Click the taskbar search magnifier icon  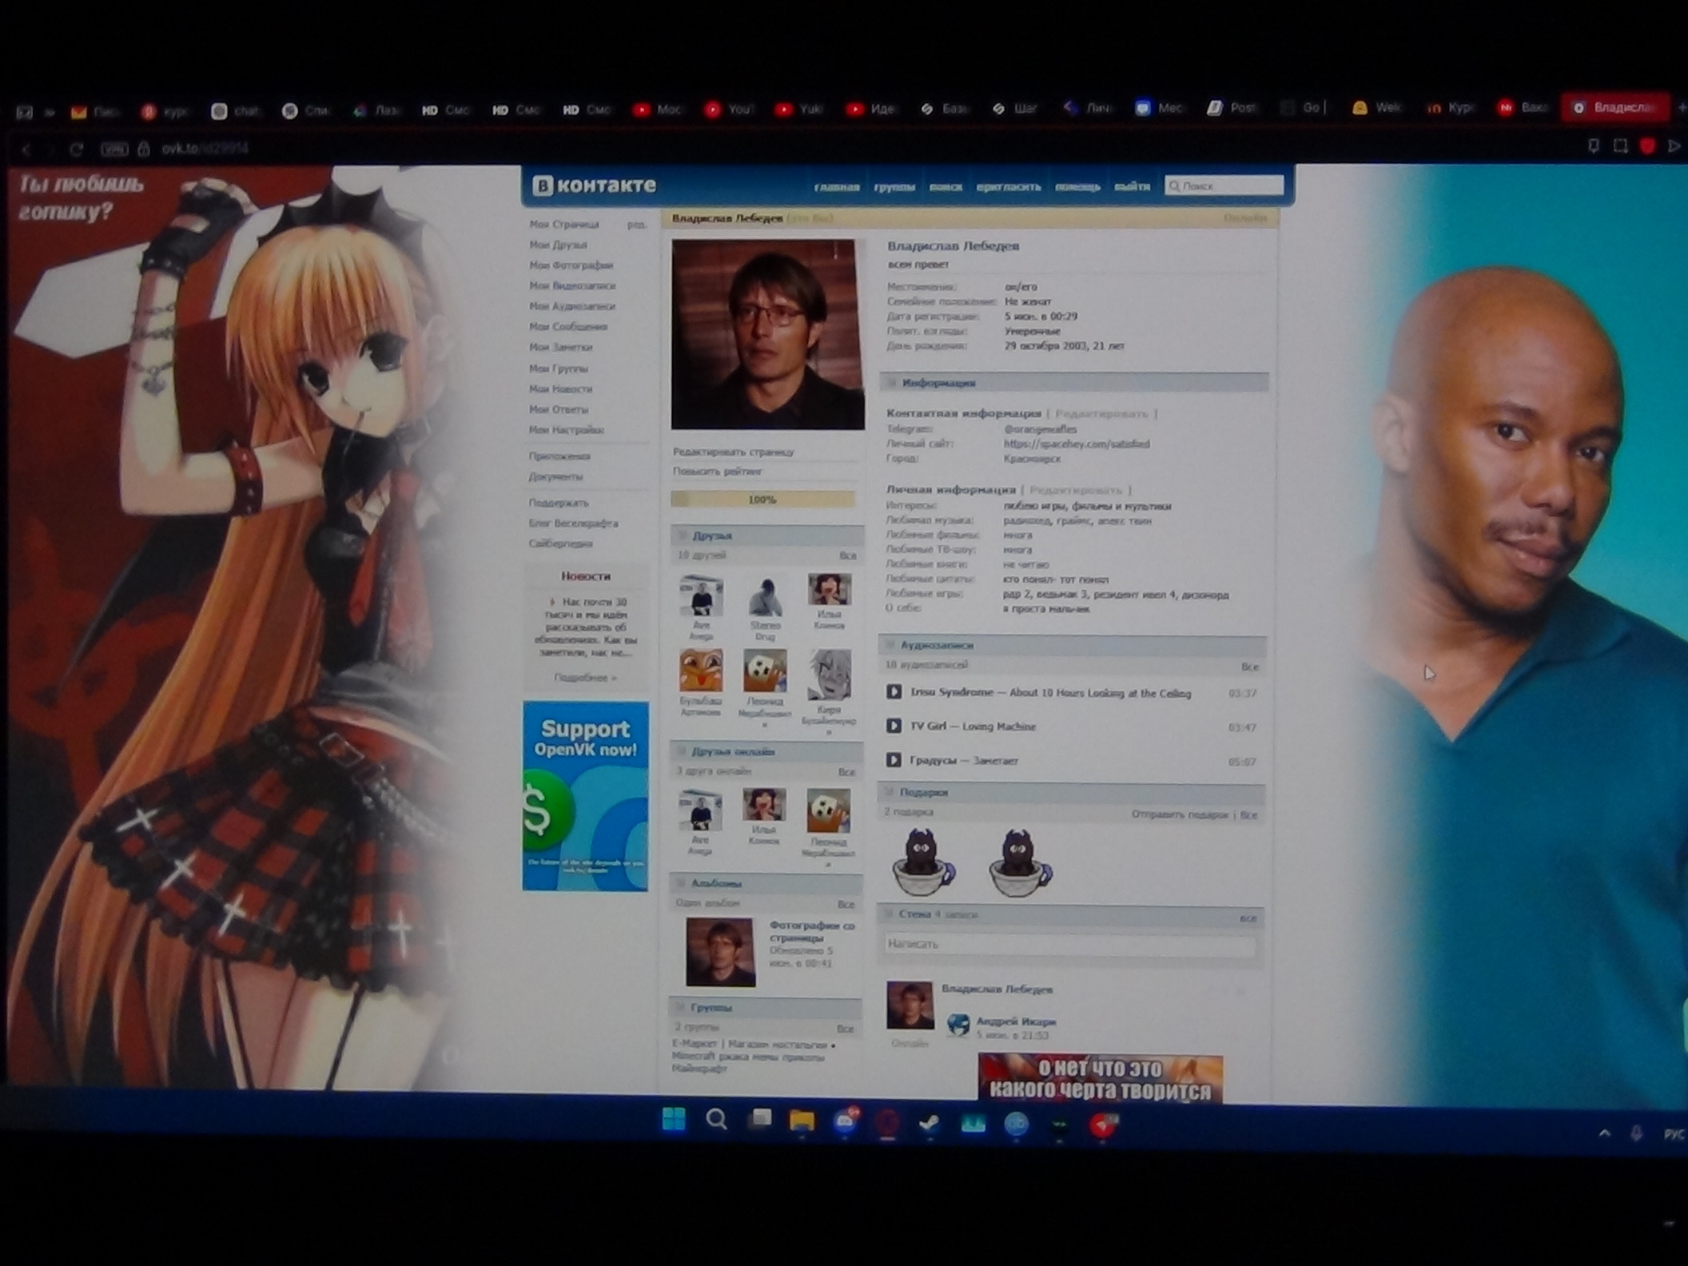[x=717, y=1120]
